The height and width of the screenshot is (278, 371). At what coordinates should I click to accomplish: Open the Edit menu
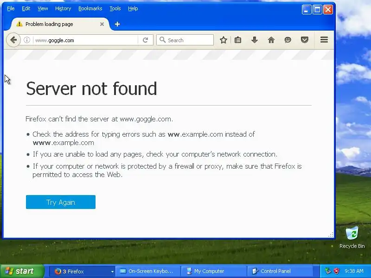click(26, 8)
